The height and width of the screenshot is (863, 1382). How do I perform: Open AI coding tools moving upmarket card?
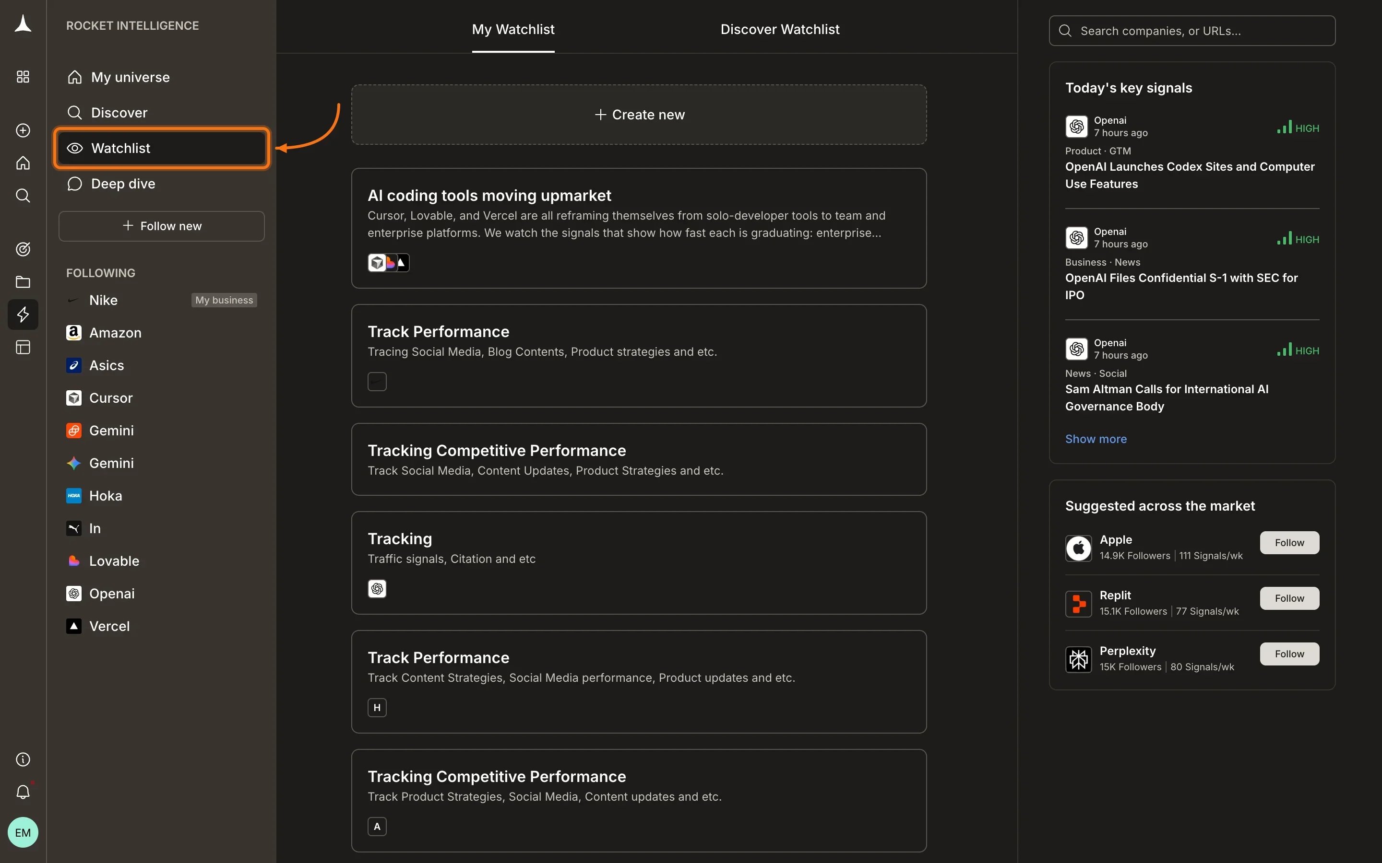(639, 228)
